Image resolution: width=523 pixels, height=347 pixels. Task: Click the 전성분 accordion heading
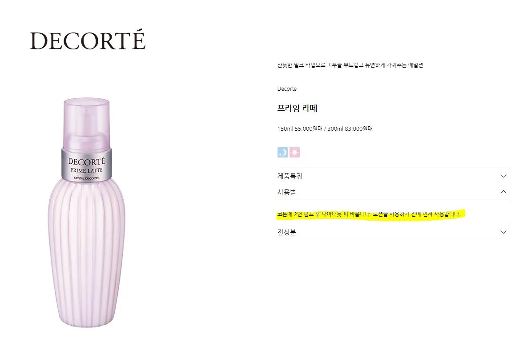point(286,232)
